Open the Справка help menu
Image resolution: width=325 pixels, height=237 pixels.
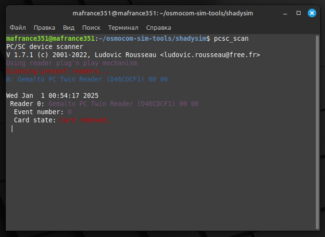[x=158, y=28]
